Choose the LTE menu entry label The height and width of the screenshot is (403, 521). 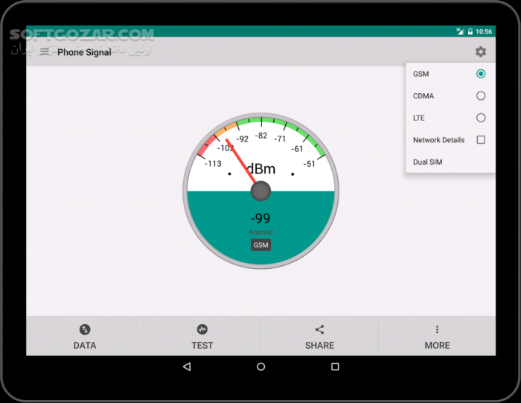(418, 118)
